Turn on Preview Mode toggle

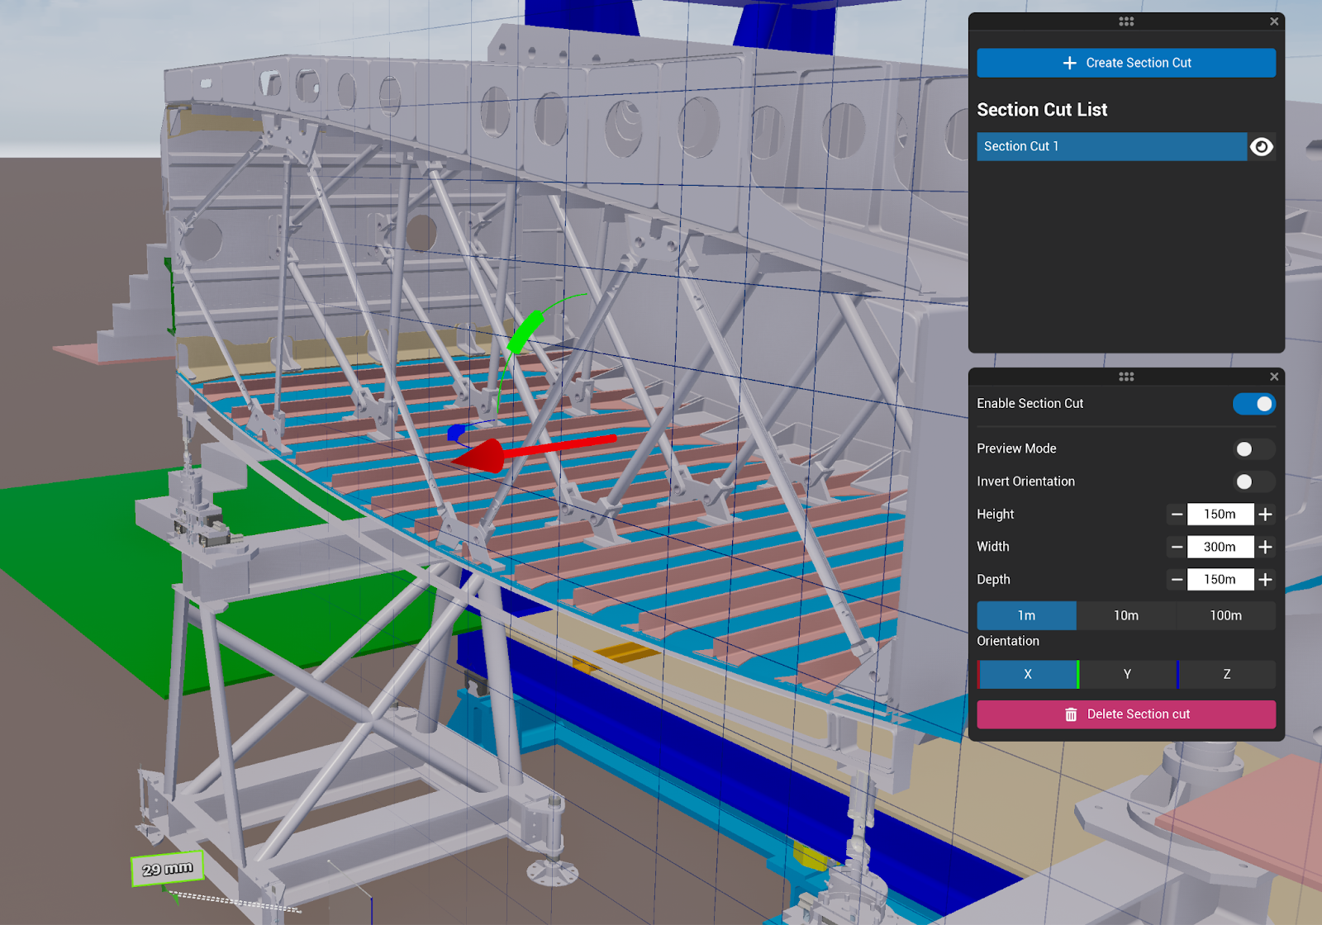point(1253,449)
